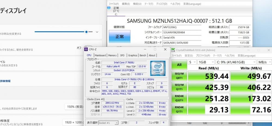The height and width of the screenshot is (126, 272).
Task: Open ファイル(F) menu in CrystalDiskInfo
Action: coord(114,4)
